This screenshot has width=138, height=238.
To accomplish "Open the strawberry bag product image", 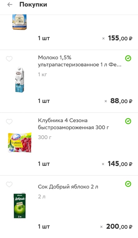I will [x=20, y=142].
